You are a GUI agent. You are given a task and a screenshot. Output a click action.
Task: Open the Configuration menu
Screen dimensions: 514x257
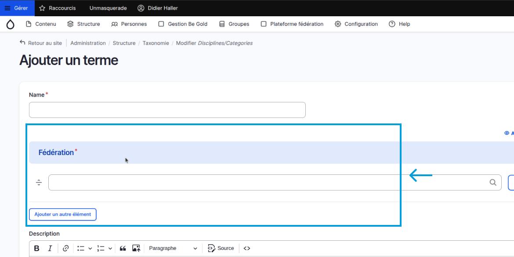pos(356,24)
